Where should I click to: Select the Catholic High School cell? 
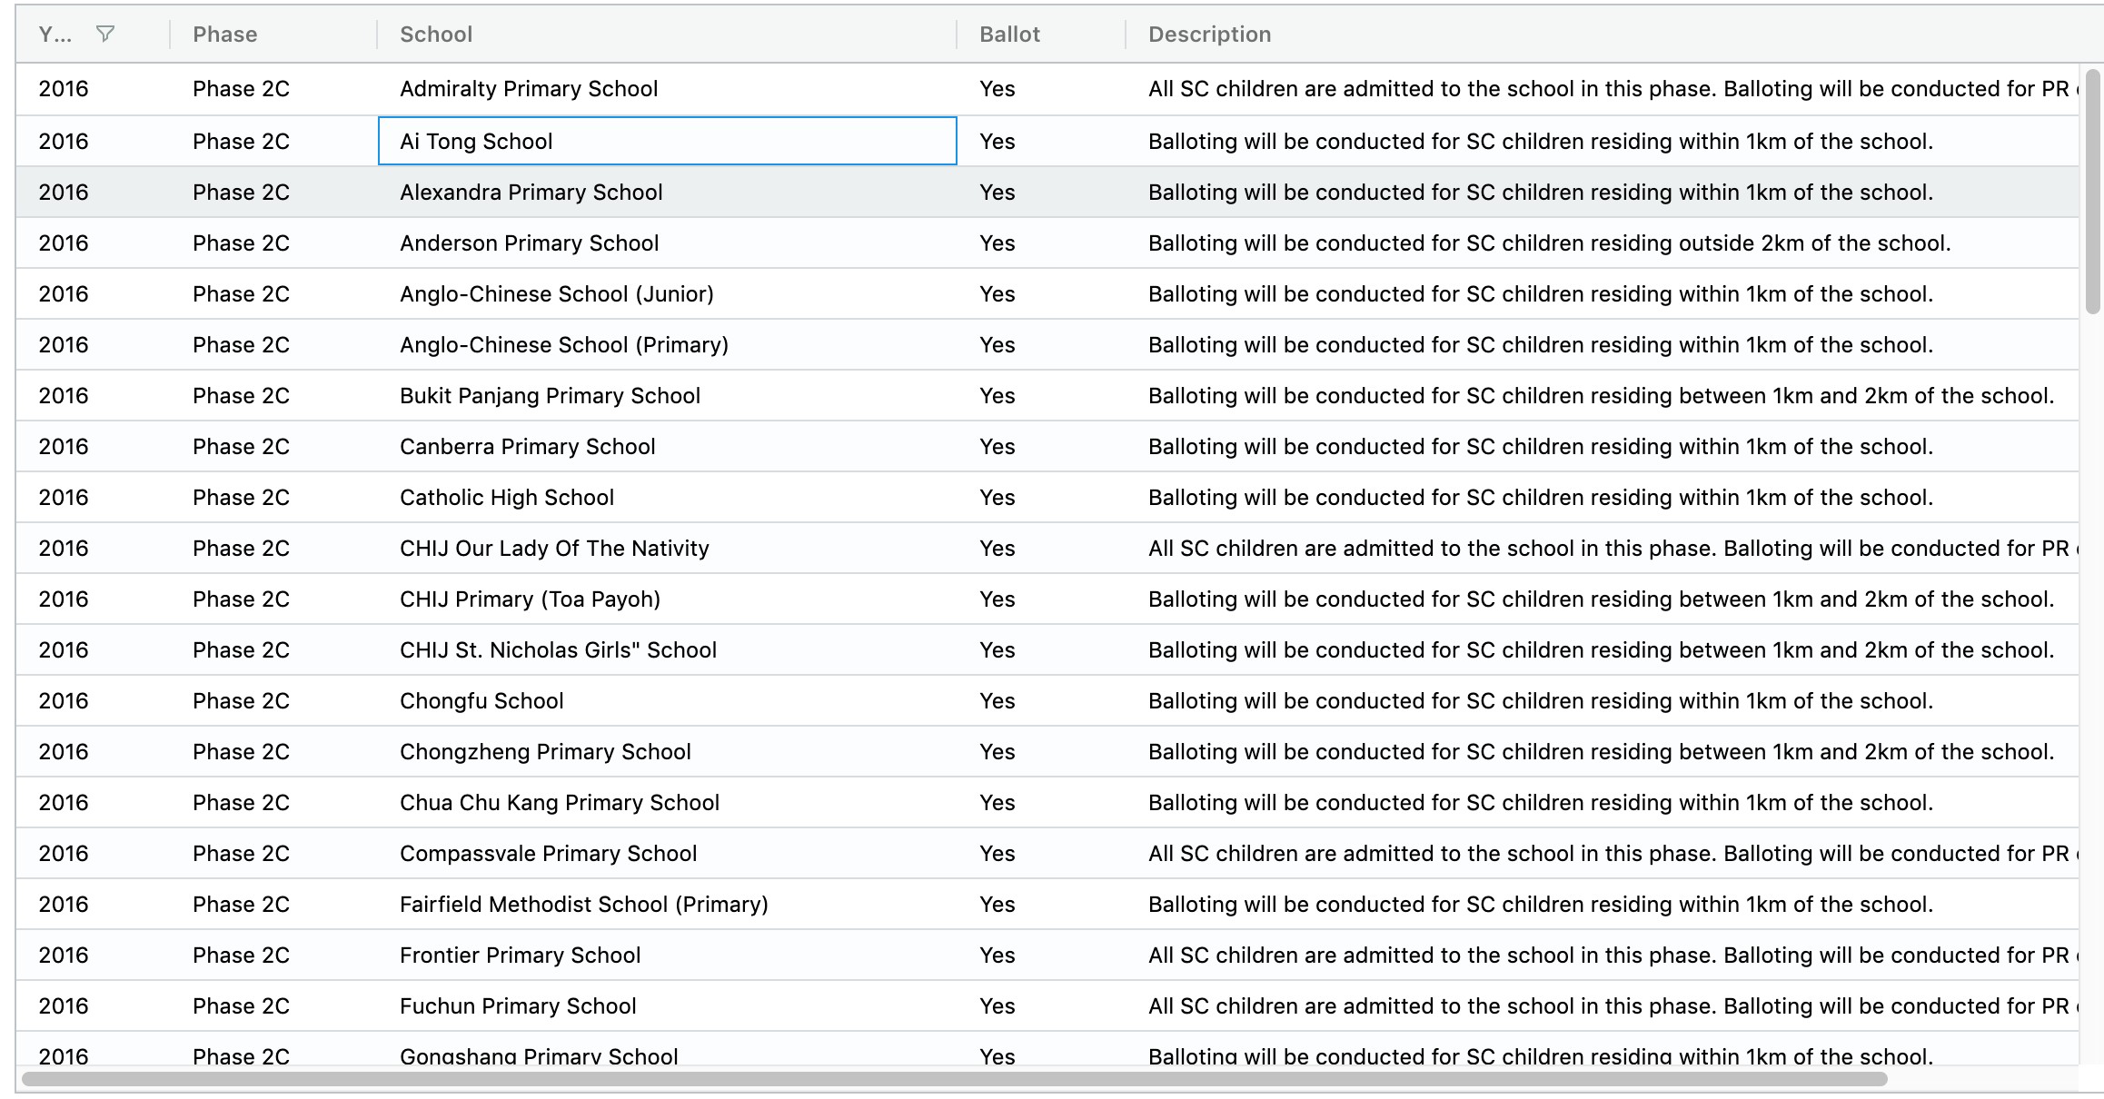click(507, 498)
